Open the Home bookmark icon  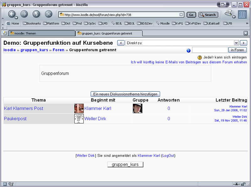[x=8, y=23]
